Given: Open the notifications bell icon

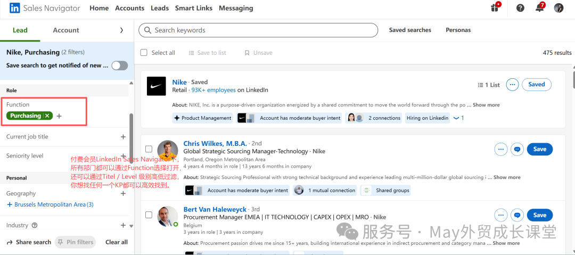Looking at the screenshot, I should pos(539,8).
